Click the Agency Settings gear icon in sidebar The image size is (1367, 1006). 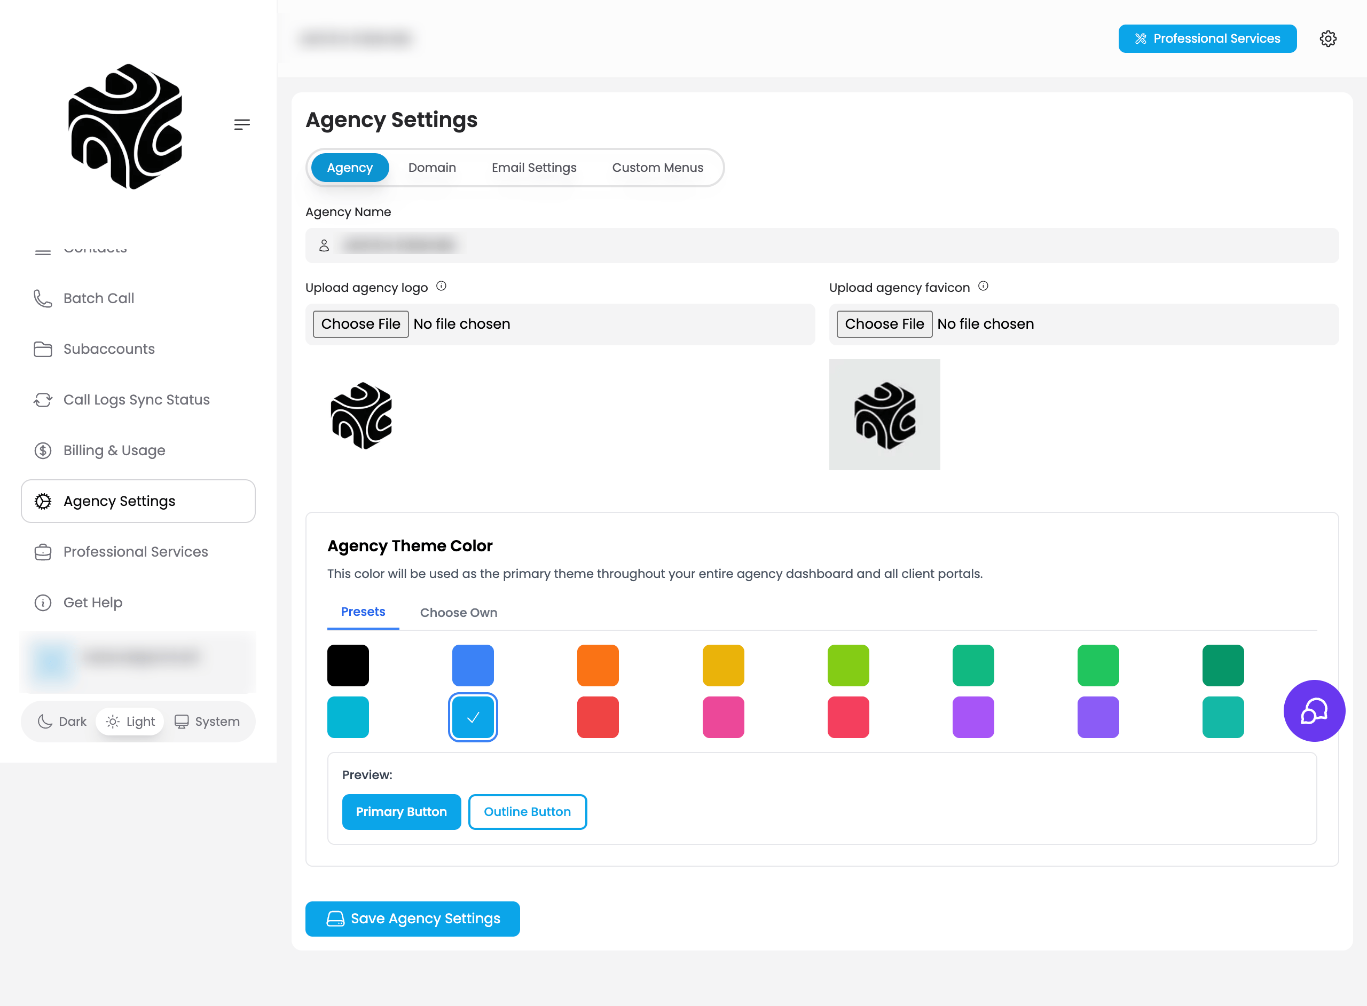point(43,501)
